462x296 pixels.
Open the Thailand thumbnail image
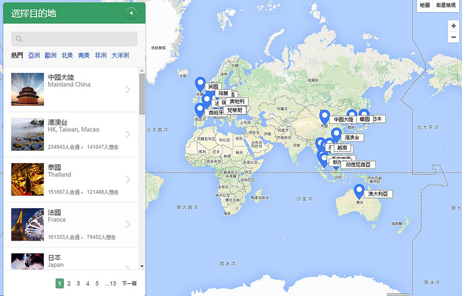click(x=27, y=179)
